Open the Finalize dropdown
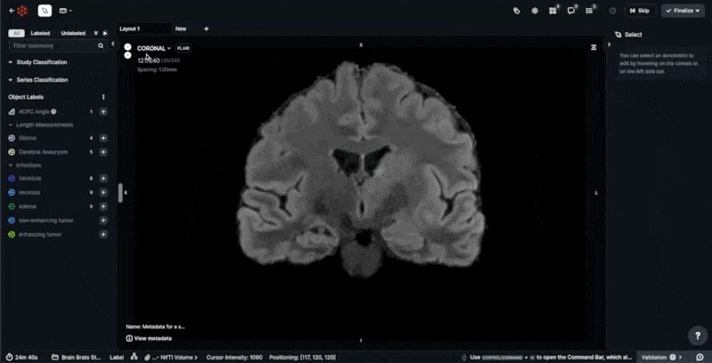 pos(683,11)
